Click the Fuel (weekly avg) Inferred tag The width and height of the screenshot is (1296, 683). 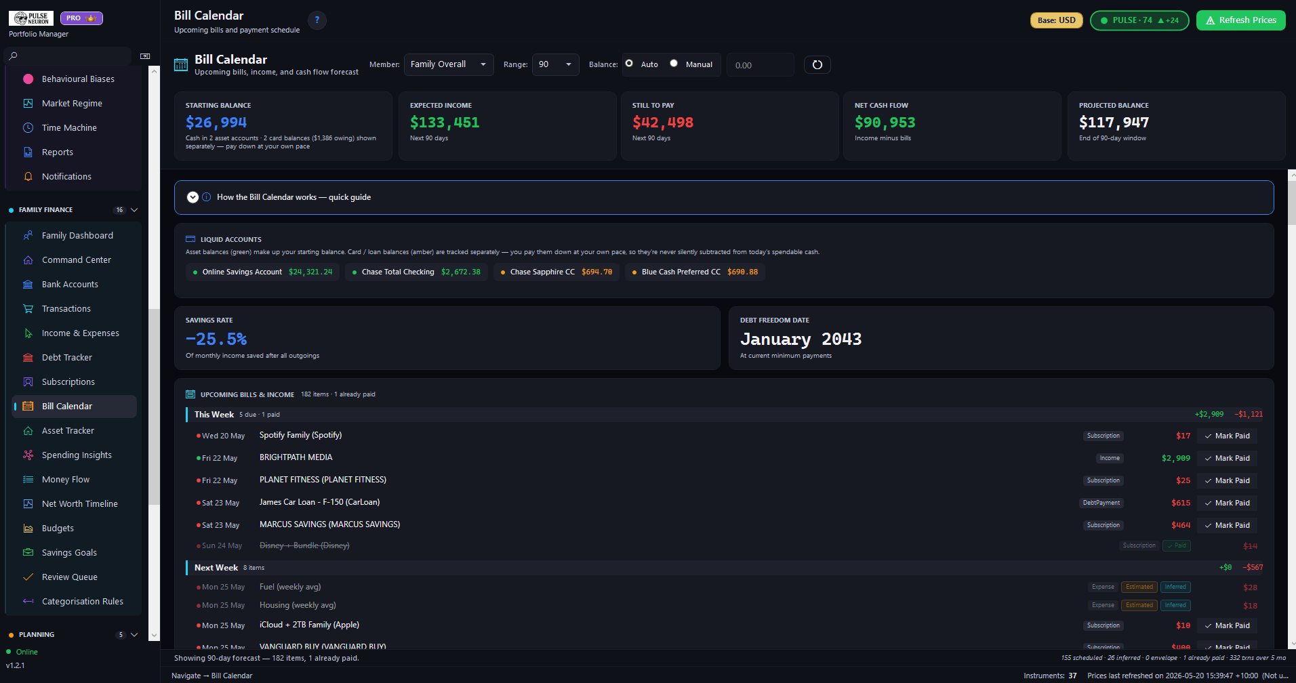1175,587
